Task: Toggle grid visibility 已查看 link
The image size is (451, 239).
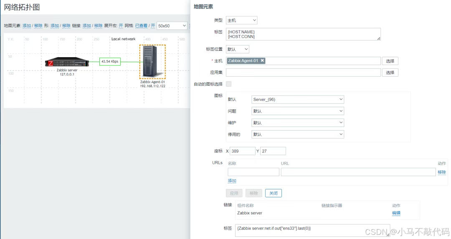Action: [141, 25]
